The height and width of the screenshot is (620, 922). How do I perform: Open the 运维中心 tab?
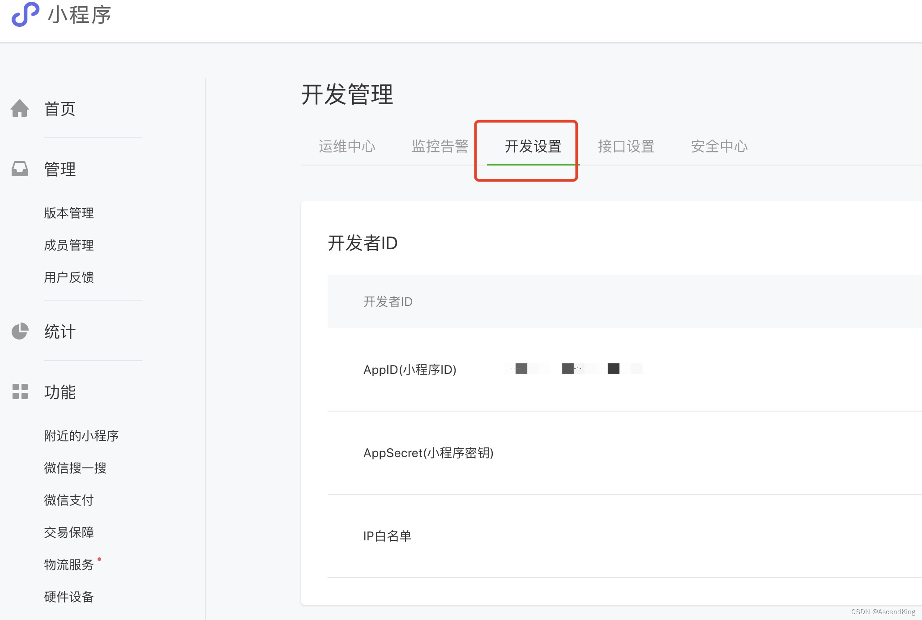(347, 146)
